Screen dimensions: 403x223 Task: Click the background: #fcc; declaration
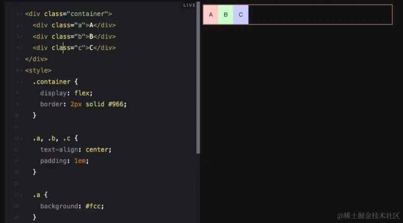click(72, 206)
